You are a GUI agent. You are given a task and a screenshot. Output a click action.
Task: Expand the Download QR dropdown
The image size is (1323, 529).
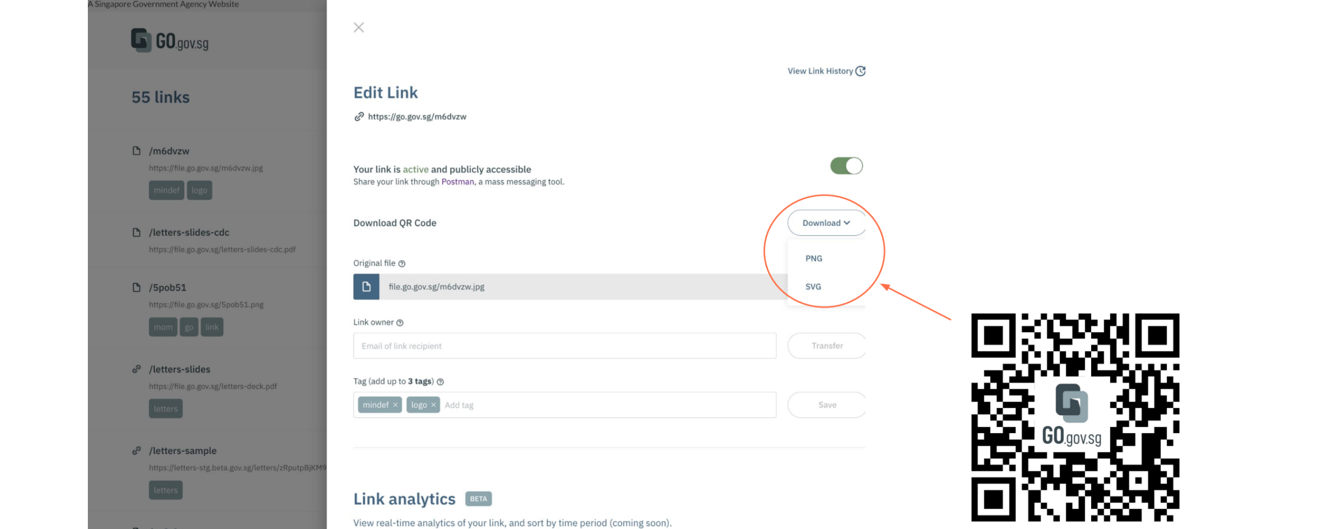coord(826,223)
